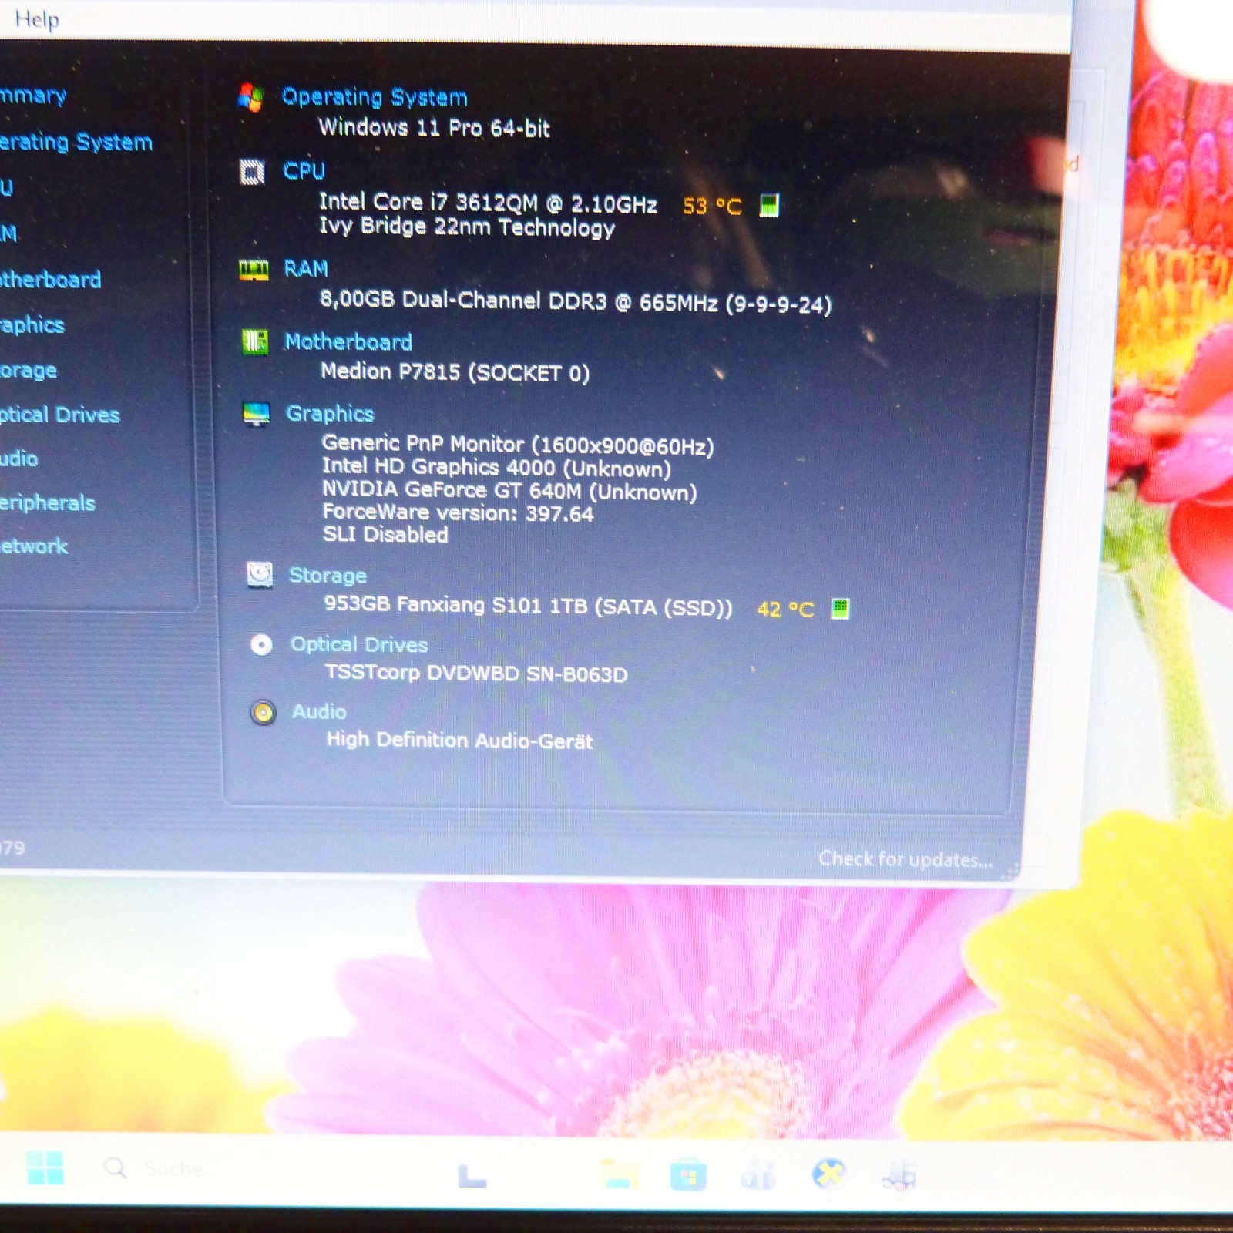Click NVIDIA GeForce GT 640M text

pyautogui.click(x=509, y=490)
